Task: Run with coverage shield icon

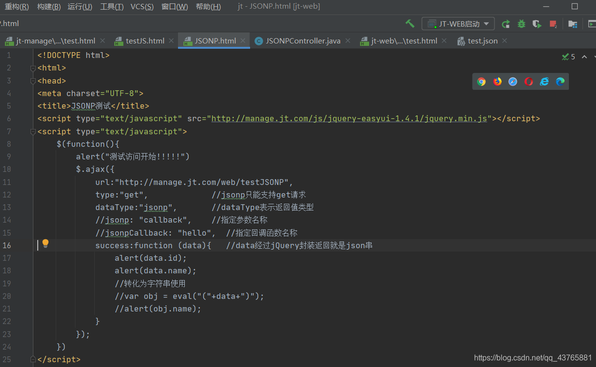Action: coord(536,24)
